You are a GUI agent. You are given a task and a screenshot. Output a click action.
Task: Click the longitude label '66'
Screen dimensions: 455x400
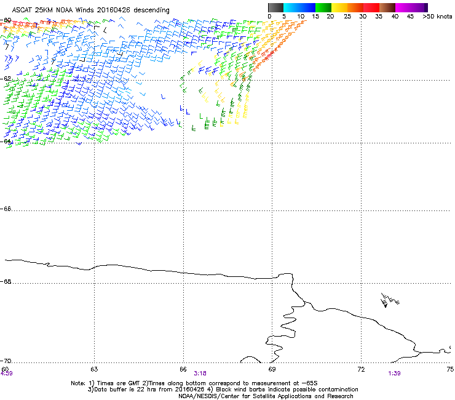pos(183,369)
